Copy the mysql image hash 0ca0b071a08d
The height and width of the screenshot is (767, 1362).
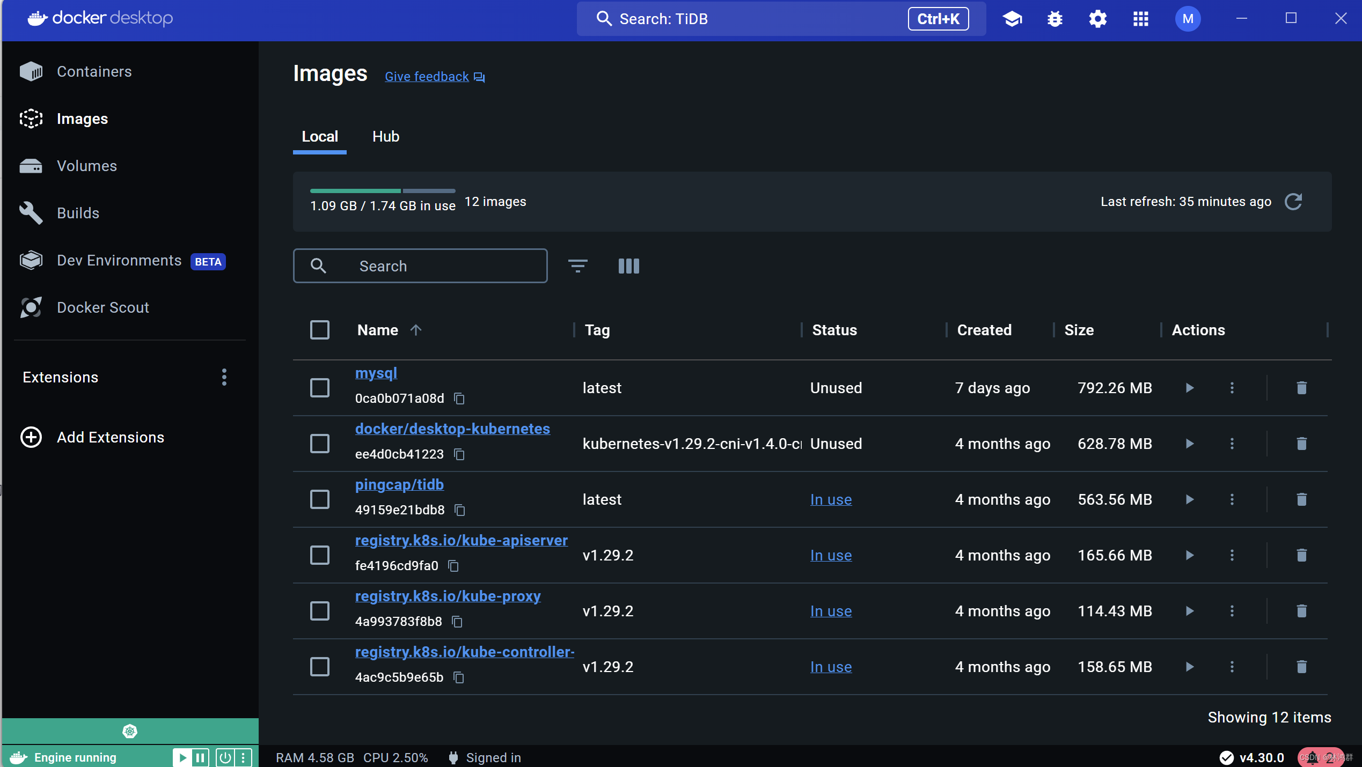click(x=459, y=399)
